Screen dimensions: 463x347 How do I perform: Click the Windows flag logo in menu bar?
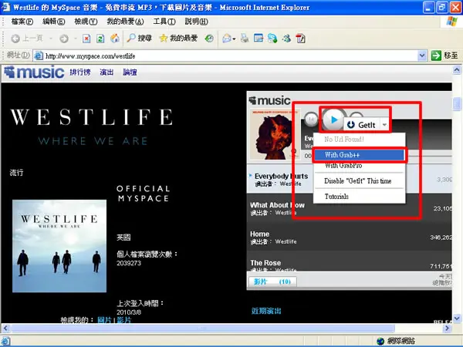tap(451, 22)
